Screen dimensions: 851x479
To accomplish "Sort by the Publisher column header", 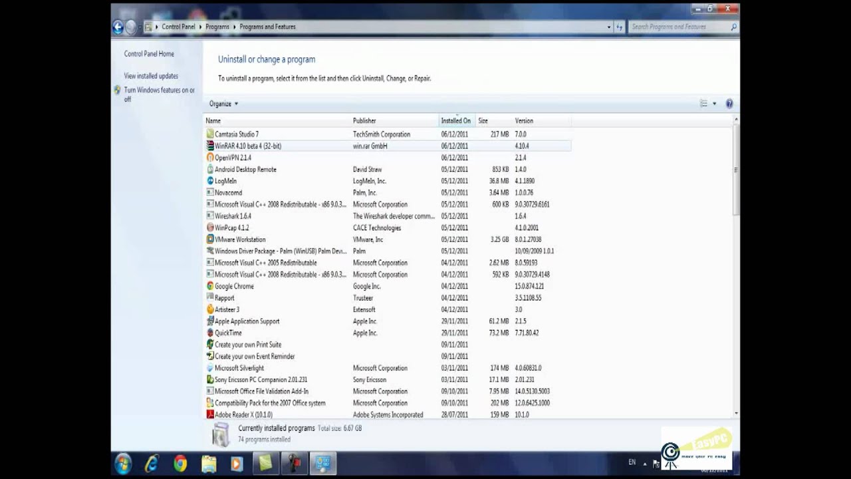I will (395, 121).
